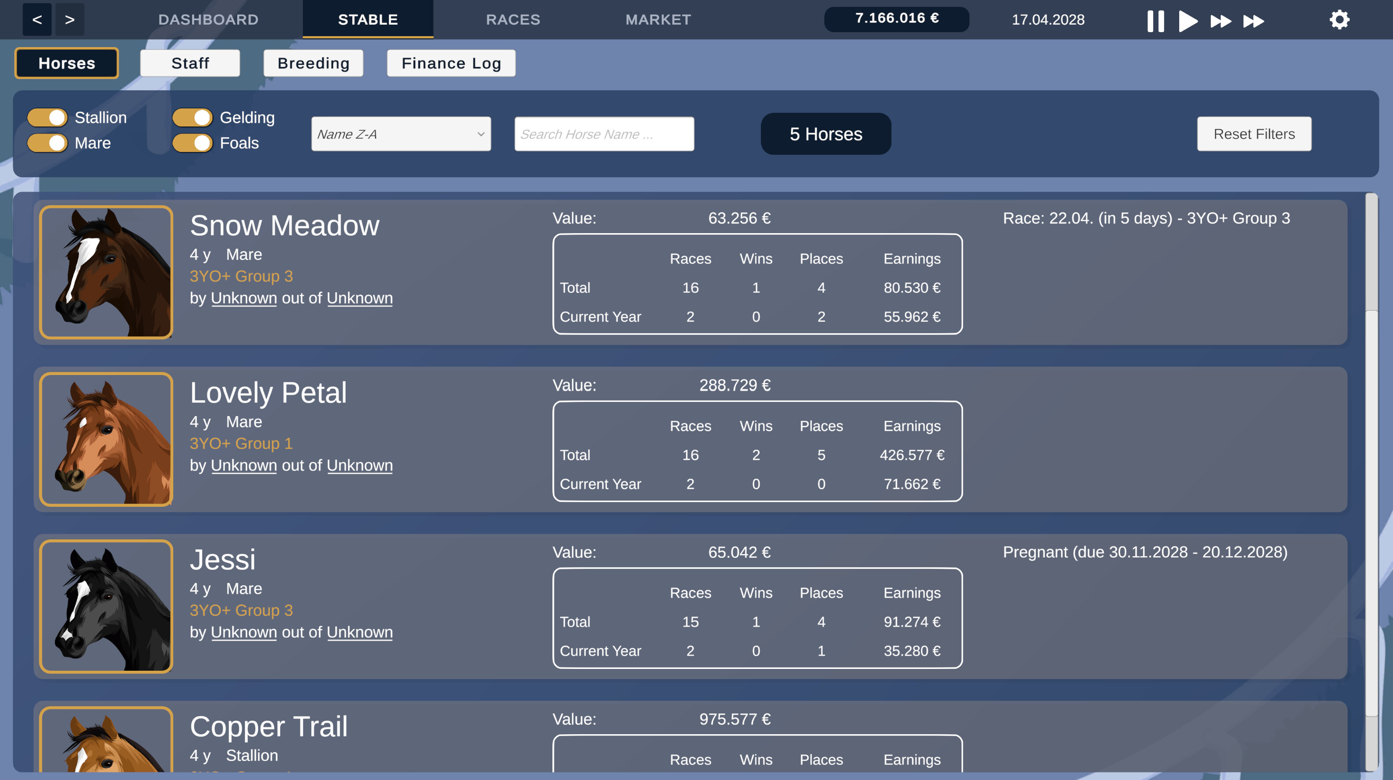Image resolution: width=1393 pixels, height=780 pixels.
Task: Open the Breeding section
Action: 313,63
